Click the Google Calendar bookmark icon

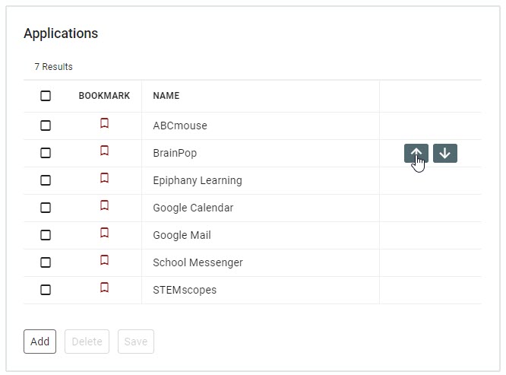point(104,205)
